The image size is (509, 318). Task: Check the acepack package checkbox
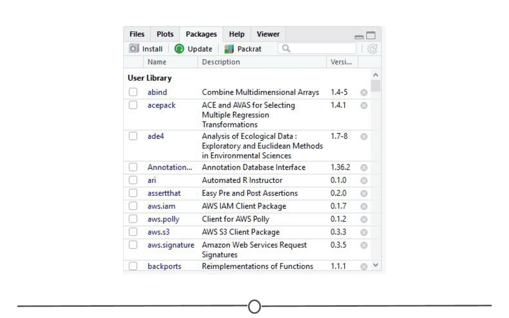click(x=133, y=105)
